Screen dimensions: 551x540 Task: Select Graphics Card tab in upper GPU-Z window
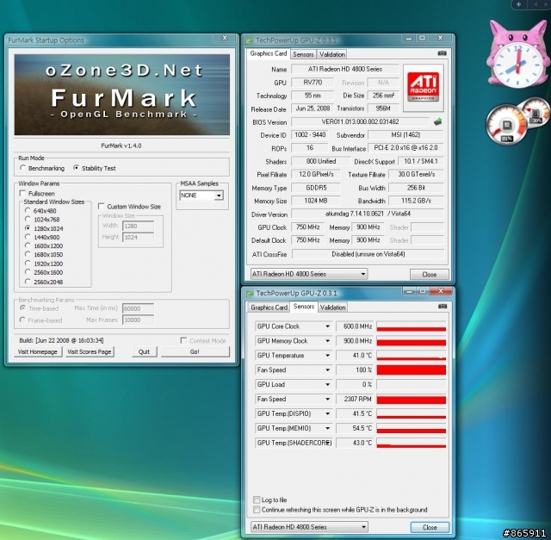click(268, 53)
